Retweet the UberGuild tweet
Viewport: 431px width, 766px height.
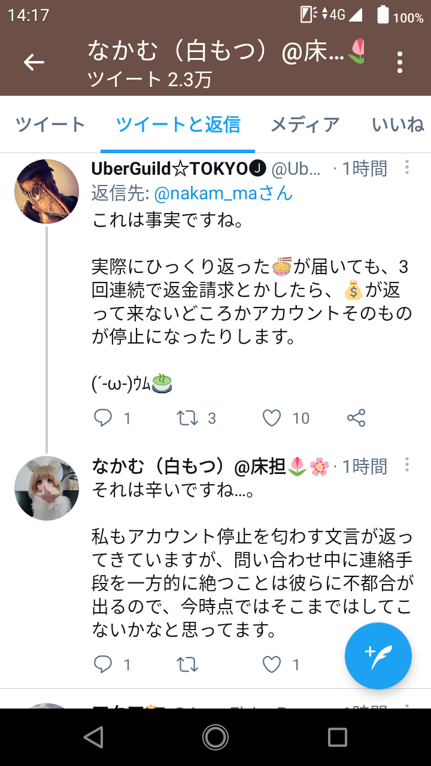coord(188,418)
